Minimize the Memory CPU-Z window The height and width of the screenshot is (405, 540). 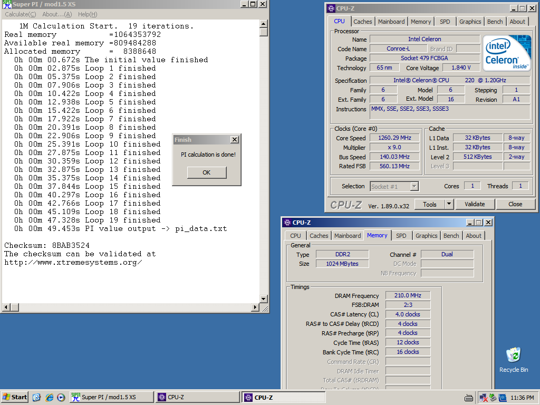(470, 223)
